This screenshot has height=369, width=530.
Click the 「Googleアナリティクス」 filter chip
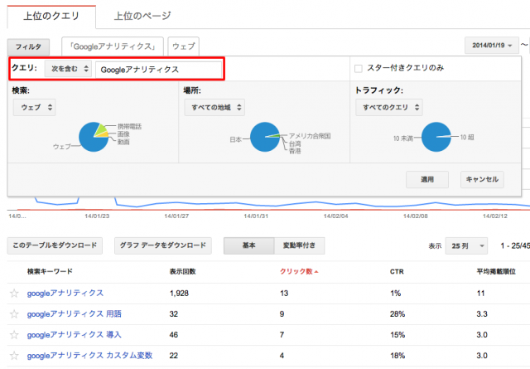pos(113,46)
